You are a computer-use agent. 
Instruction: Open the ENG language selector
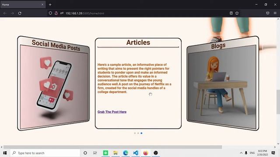click(252, 153)
